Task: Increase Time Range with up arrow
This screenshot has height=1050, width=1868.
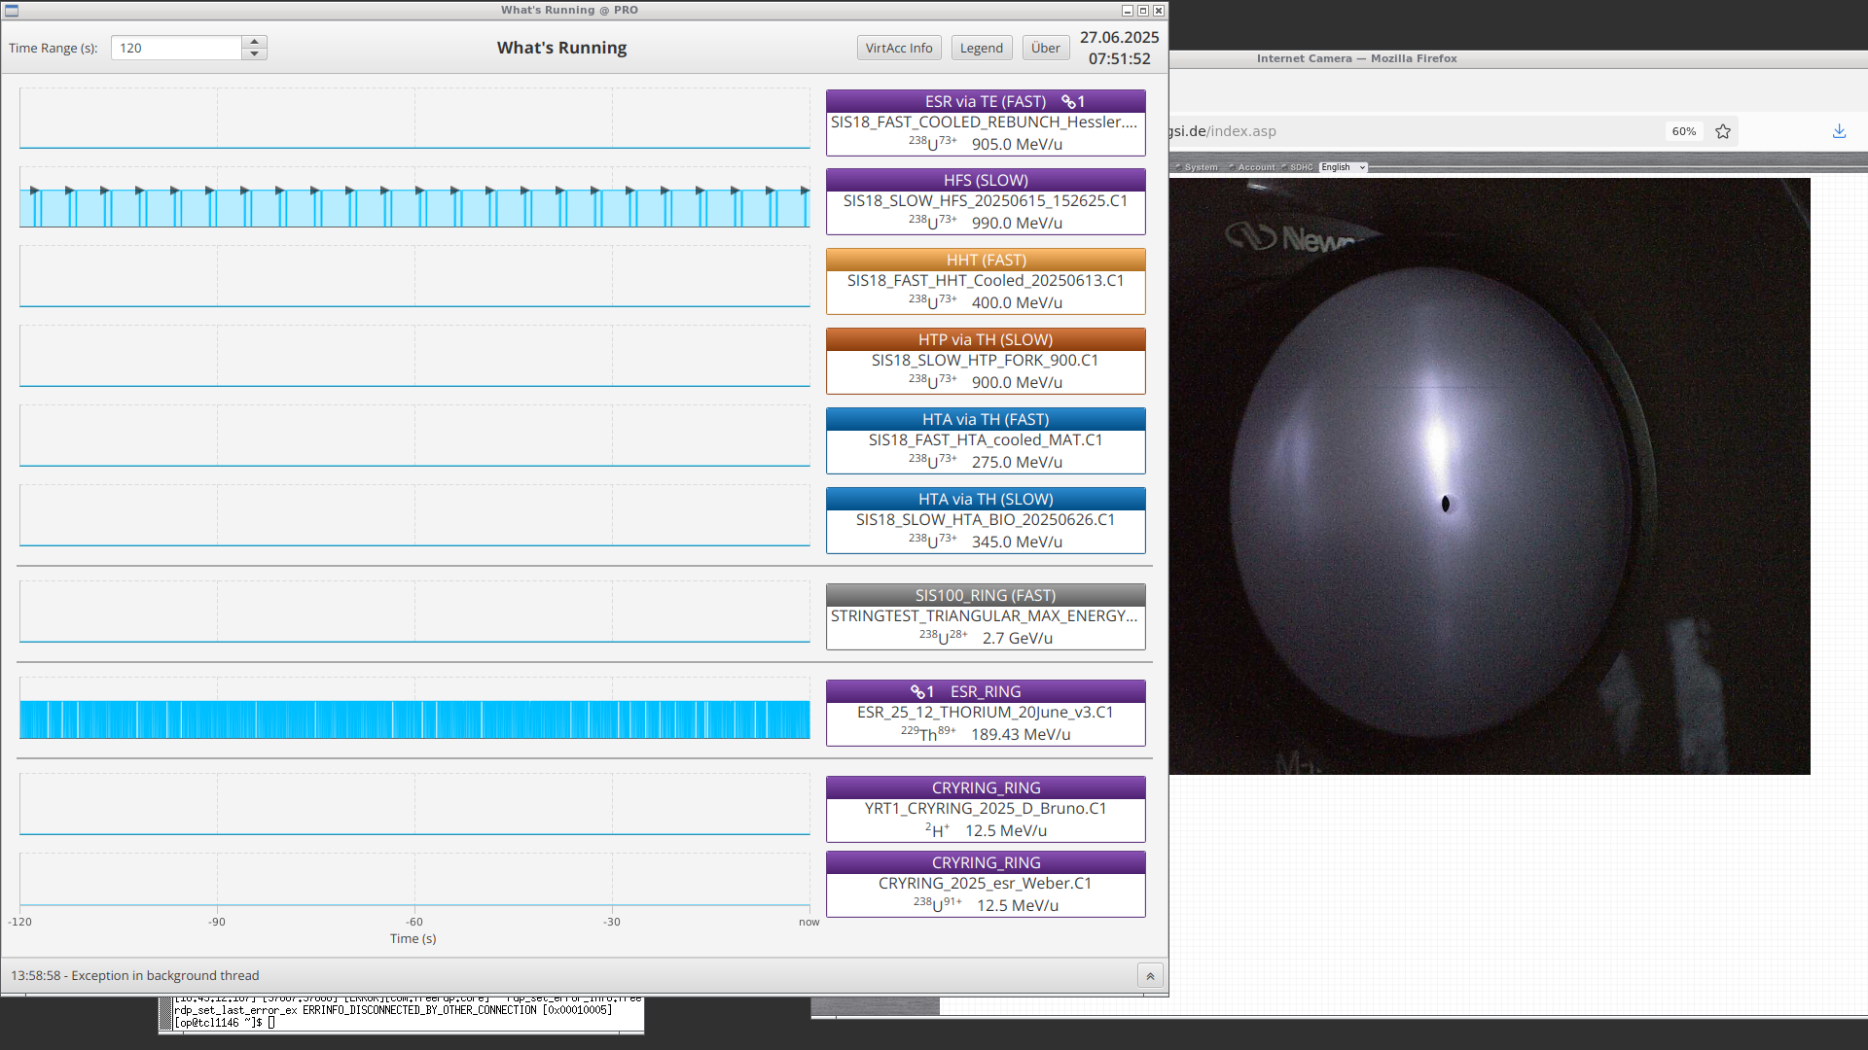Action: click(x=254, y=42)
